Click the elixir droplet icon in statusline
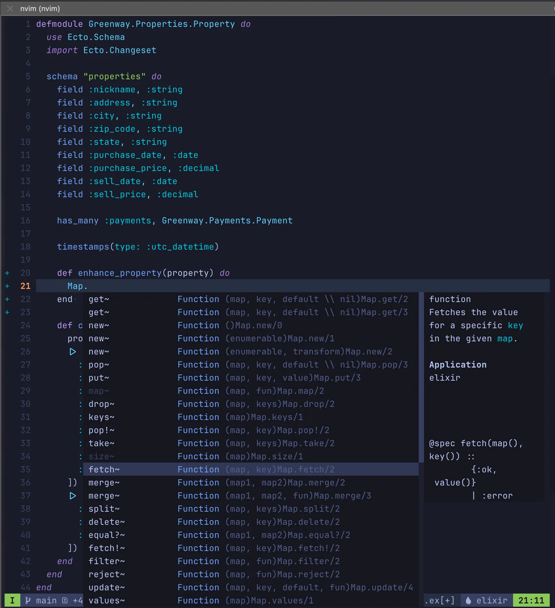This screenshot has height=608, width=555. [x=469, y=600]
